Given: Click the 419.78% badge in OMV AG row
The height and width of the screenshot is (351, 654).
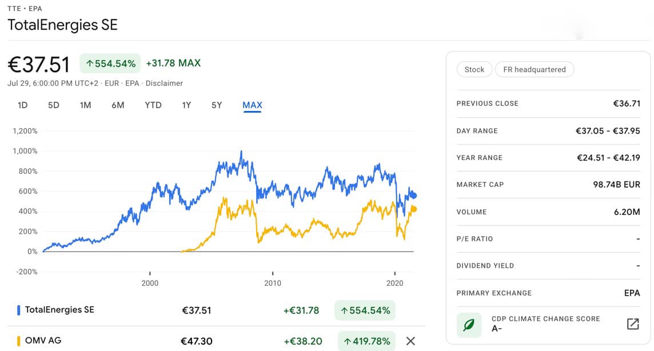Looking at the screenshot, I should click(x=366, y=341).
